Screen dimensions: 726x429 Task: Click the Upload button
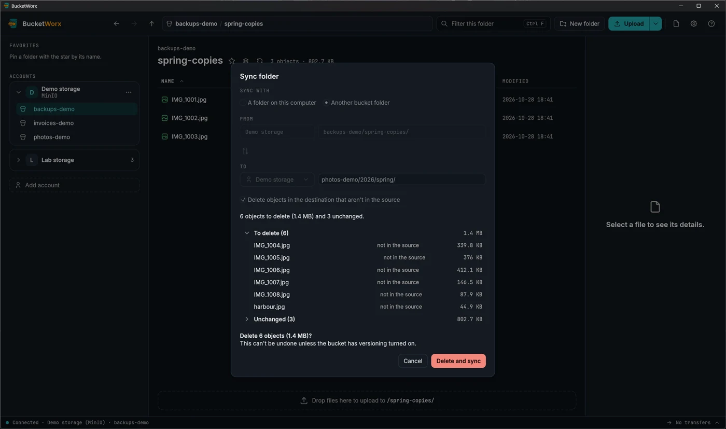pyautogui.click(x=629, y=23)
